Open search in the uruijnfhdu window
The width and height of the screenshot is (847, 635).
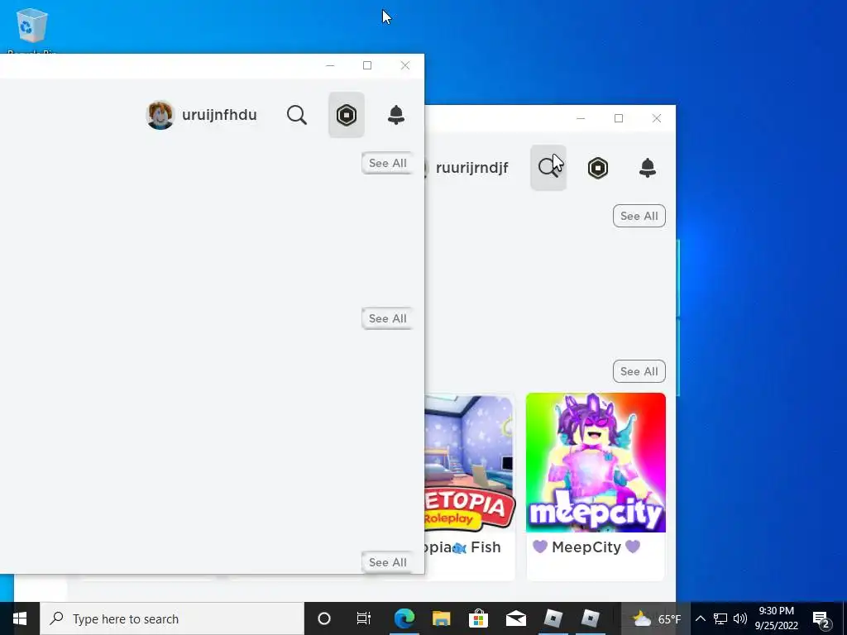coord(297,115)
